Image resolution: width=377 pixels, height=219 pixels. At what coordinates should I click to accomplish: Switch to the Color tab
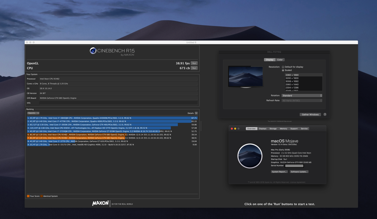[280, 60]
